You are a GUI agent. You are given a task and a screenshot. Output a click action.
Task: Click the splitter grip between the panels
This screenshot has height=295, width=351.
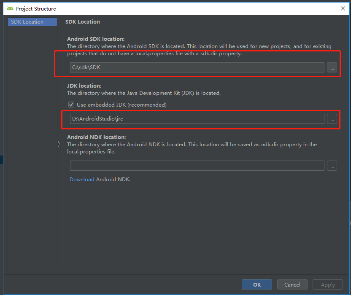click(58, 144)
